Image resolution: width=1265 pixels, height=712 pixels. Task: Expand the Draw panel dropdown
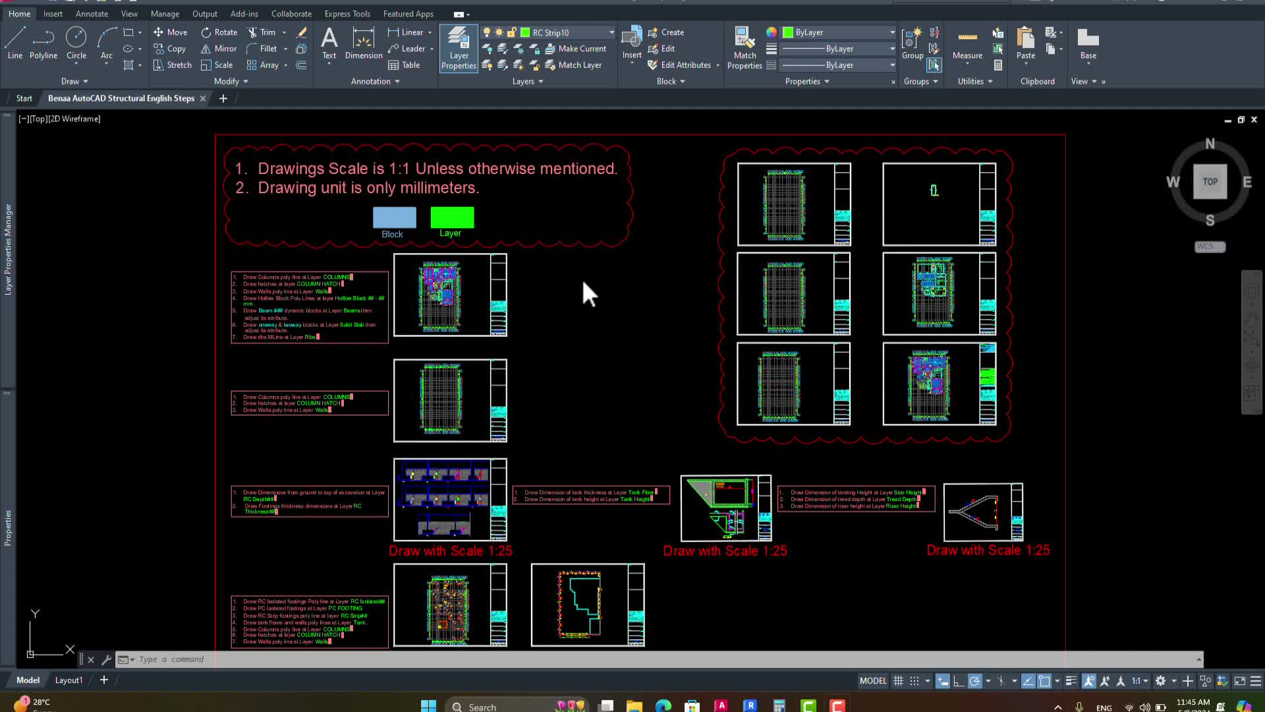click(x=74, y=82)
